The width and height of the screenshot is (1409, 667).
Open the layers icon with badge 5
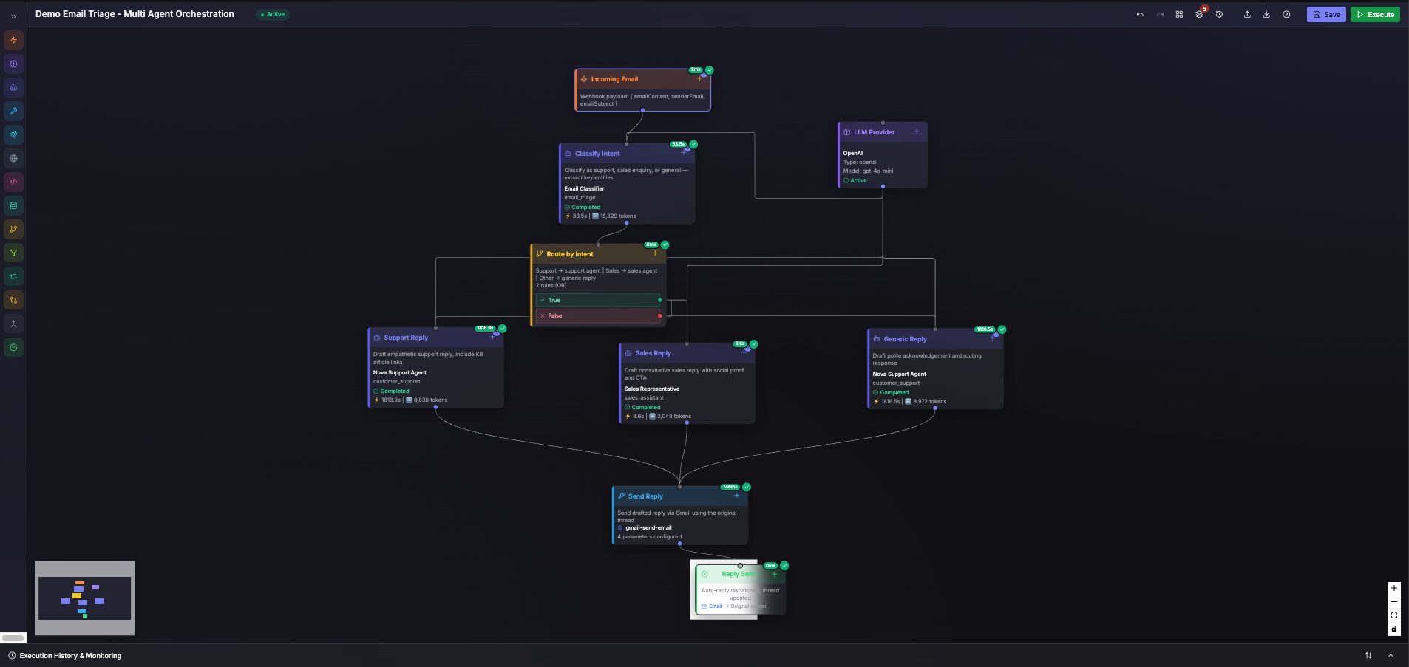1199,14
